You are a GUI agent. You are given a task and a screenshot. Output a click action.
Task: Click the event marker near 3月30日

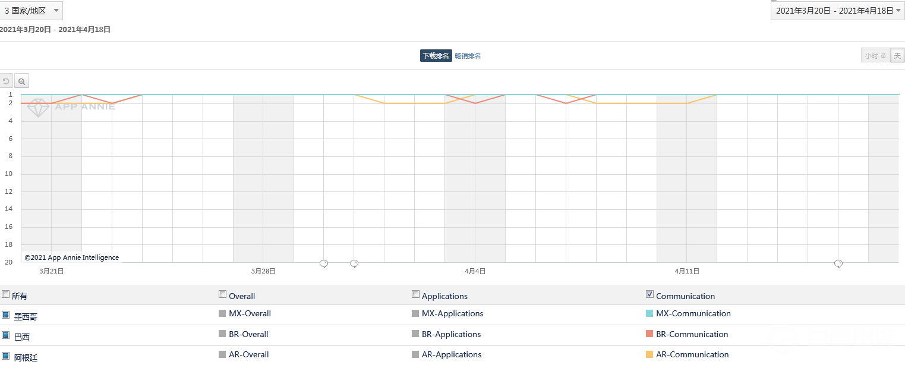click(324, 263)
